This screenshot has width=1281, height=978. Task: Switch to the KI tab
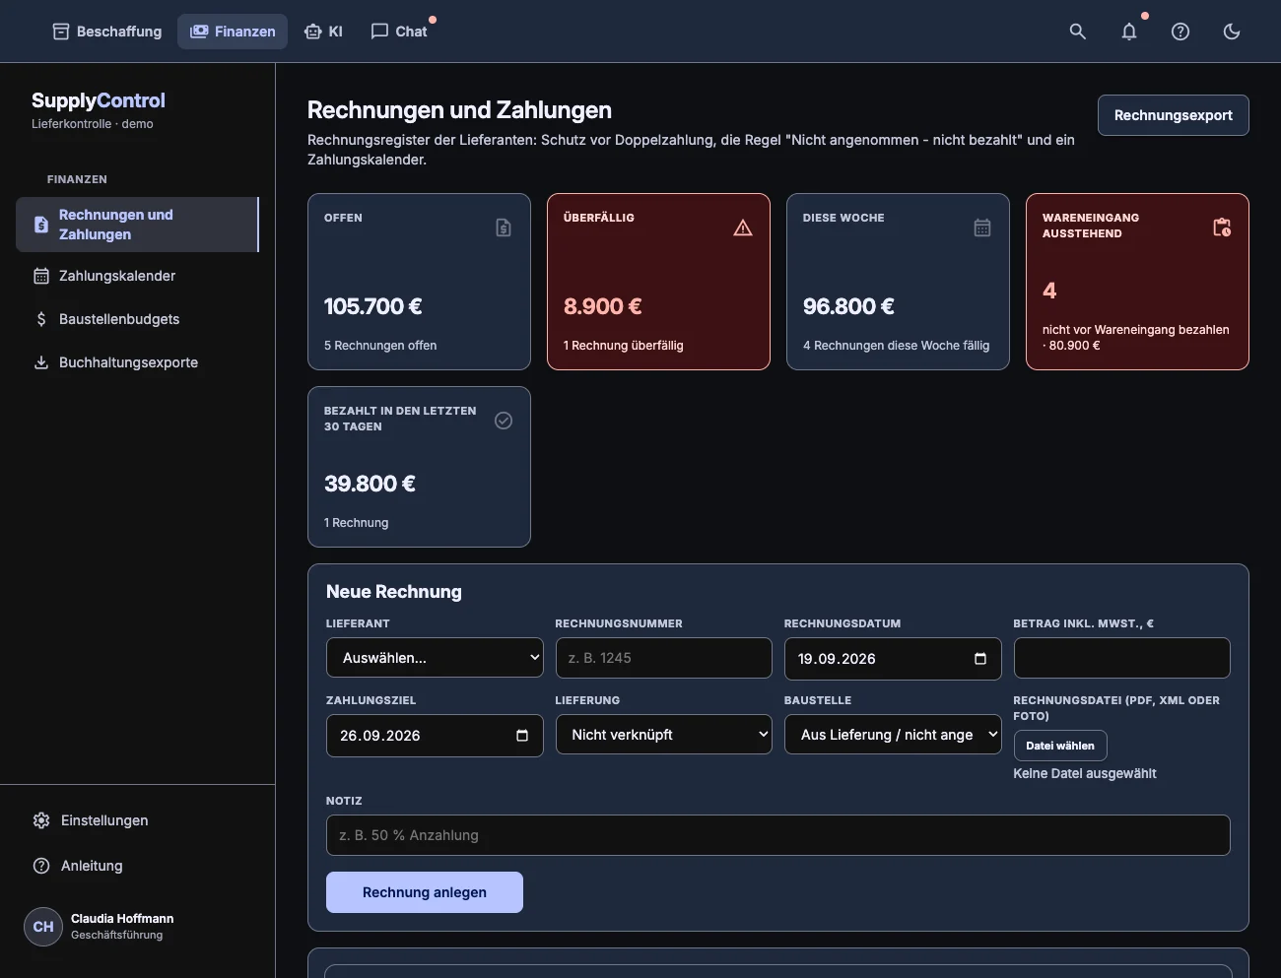point(323,32)
